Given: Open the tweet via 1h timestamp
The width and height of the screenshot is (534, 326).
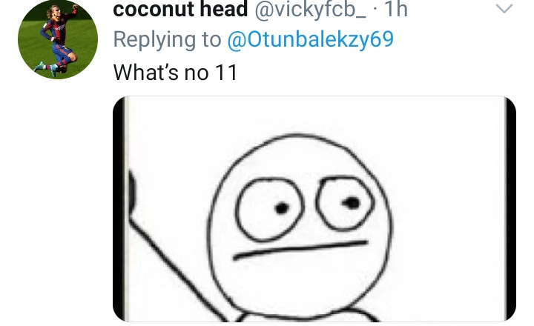Looking at the screenshot, I should click(396, 9).
